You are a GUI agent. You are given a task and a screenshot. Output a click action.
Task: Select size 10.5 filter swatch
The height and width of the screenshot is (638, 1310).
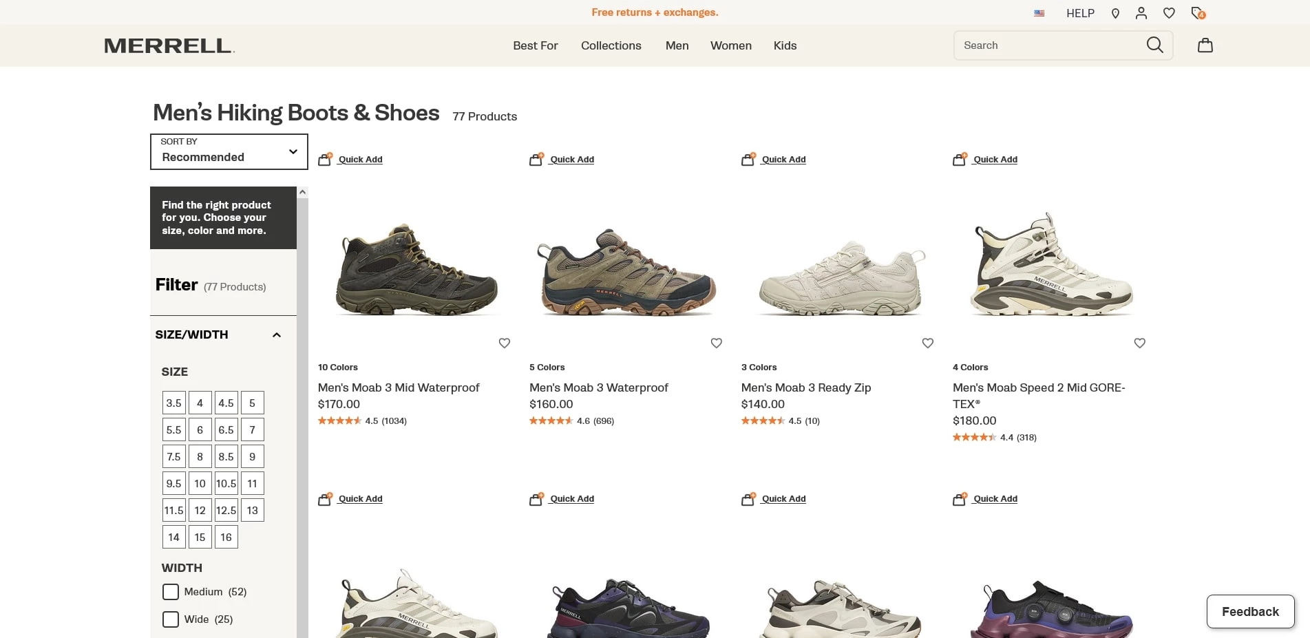tap(226, 483)
